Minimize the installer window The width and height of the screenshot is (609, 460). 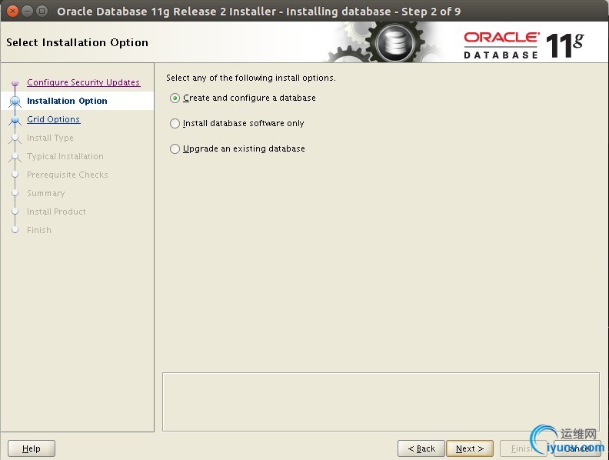coord(27,11)
